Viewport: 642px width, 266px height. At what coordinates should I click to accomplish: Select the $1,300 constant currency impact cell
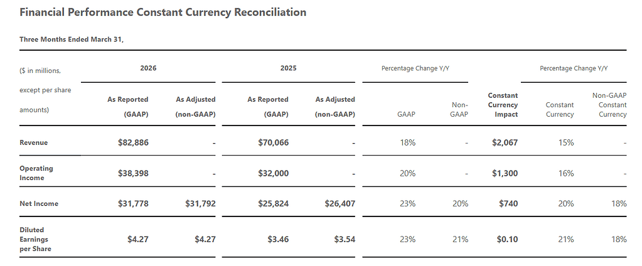pos(505,173)
